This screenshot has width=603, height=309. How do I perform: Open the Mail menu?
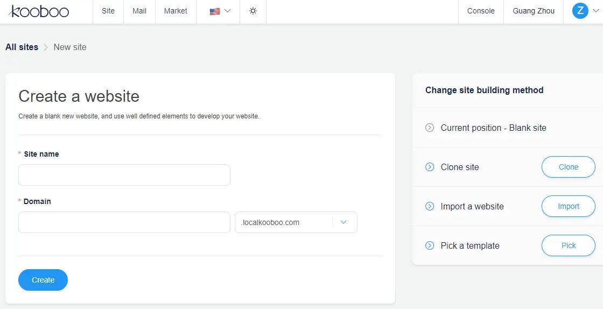click(x=139, y=11)
